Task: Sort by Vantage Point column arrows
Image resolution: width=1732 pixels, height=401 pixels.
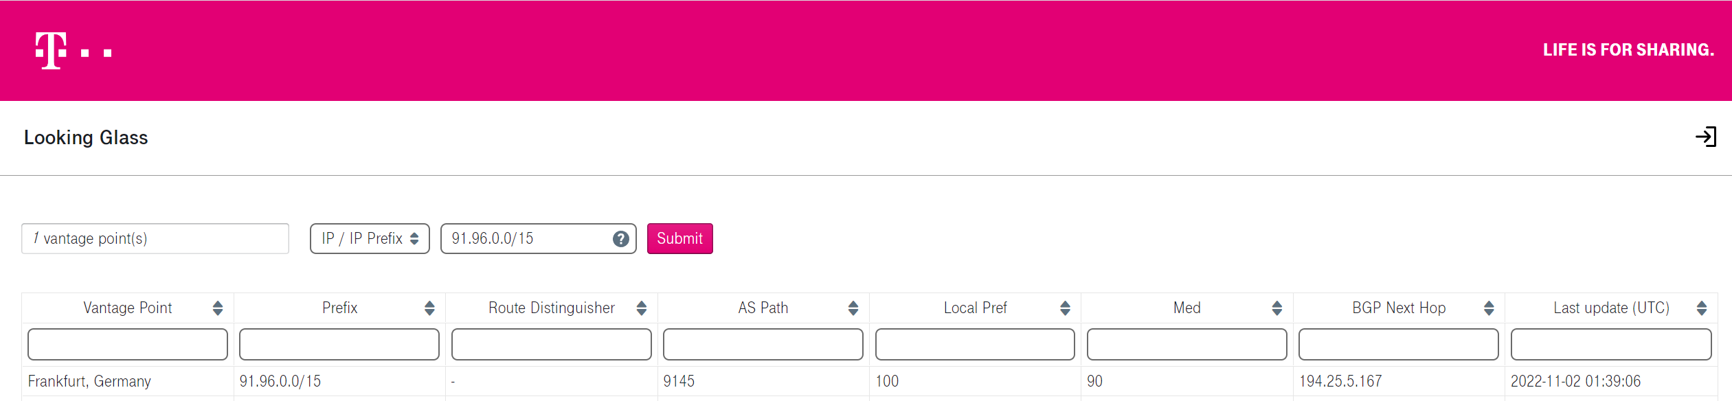Action: point(218,308)
